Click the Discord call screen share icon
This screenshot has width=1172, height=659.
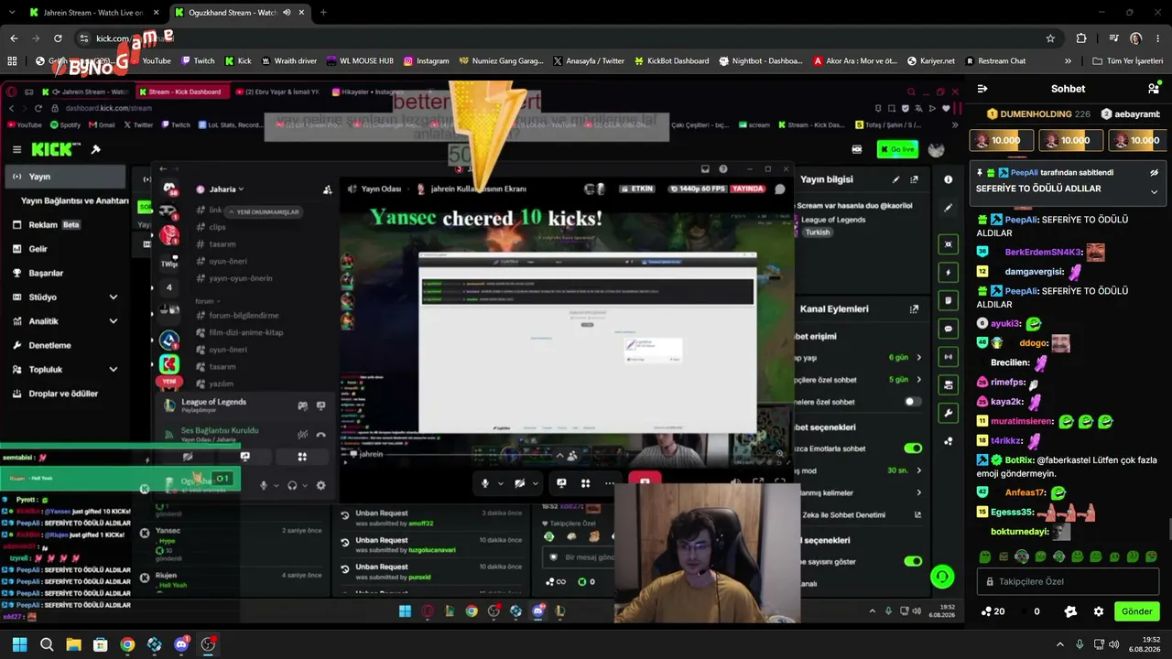561,483
